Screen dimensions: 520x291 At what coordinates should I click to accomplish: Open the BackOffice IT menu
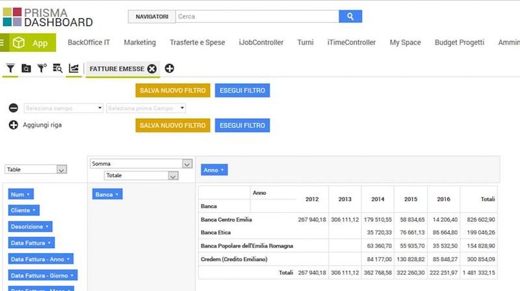88,42
